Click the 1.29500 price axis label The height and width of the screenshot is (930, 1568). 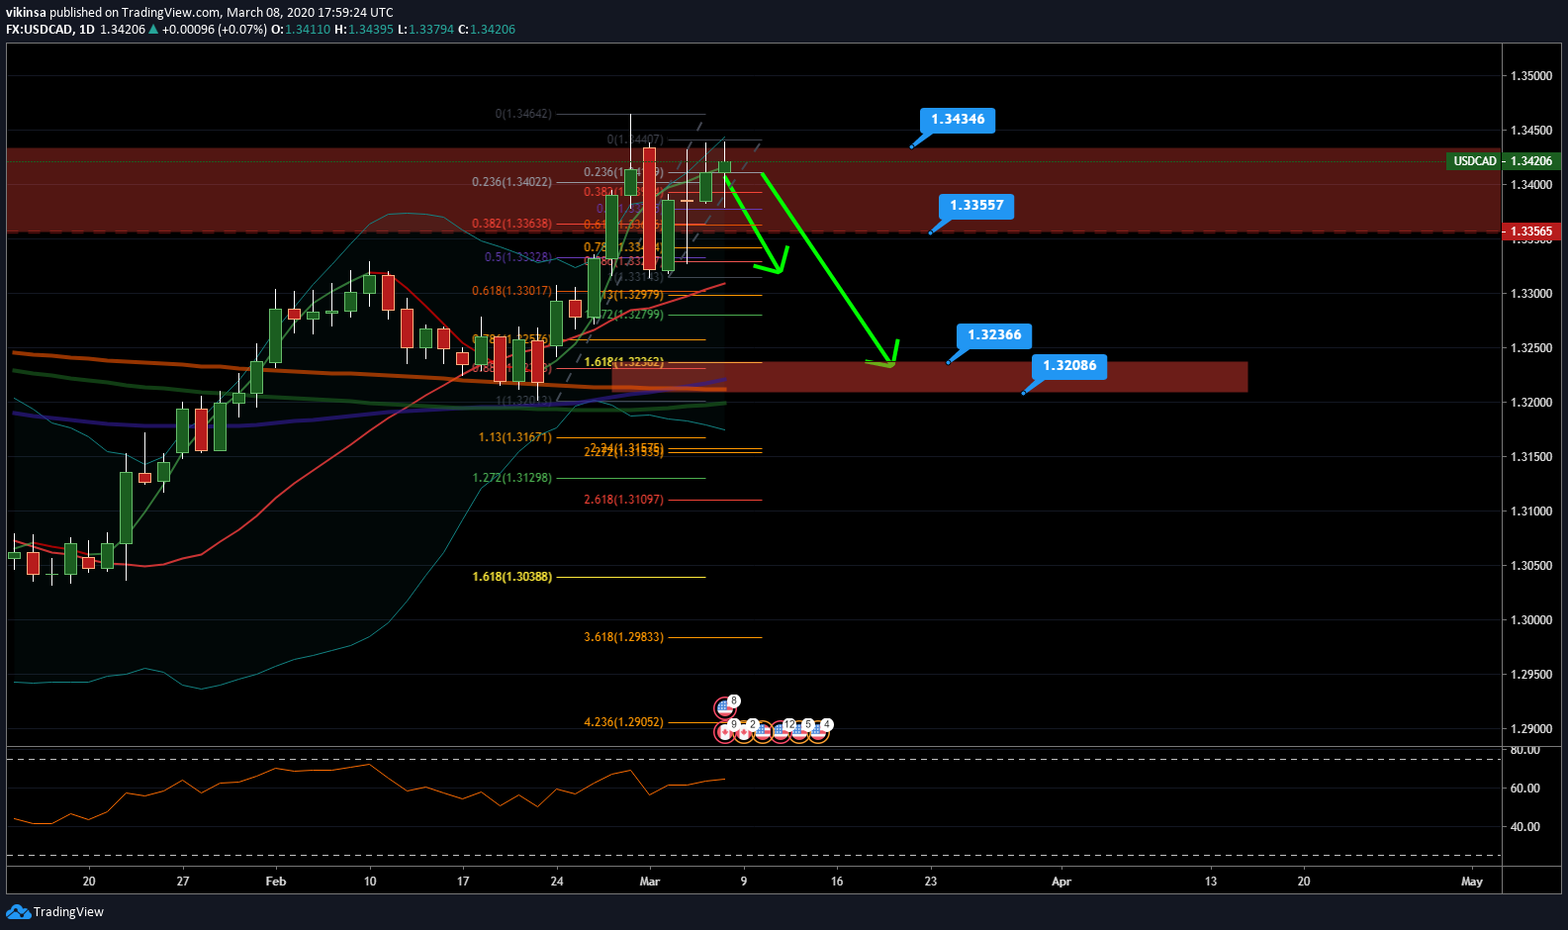(1530, 675)
